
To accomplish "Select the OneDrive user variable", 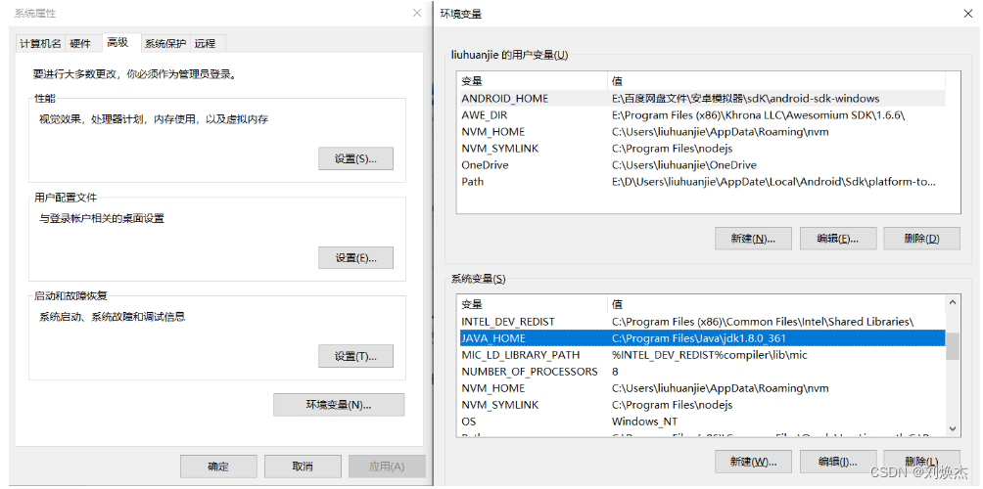I will pyautogui.click(x=701, y=165).
